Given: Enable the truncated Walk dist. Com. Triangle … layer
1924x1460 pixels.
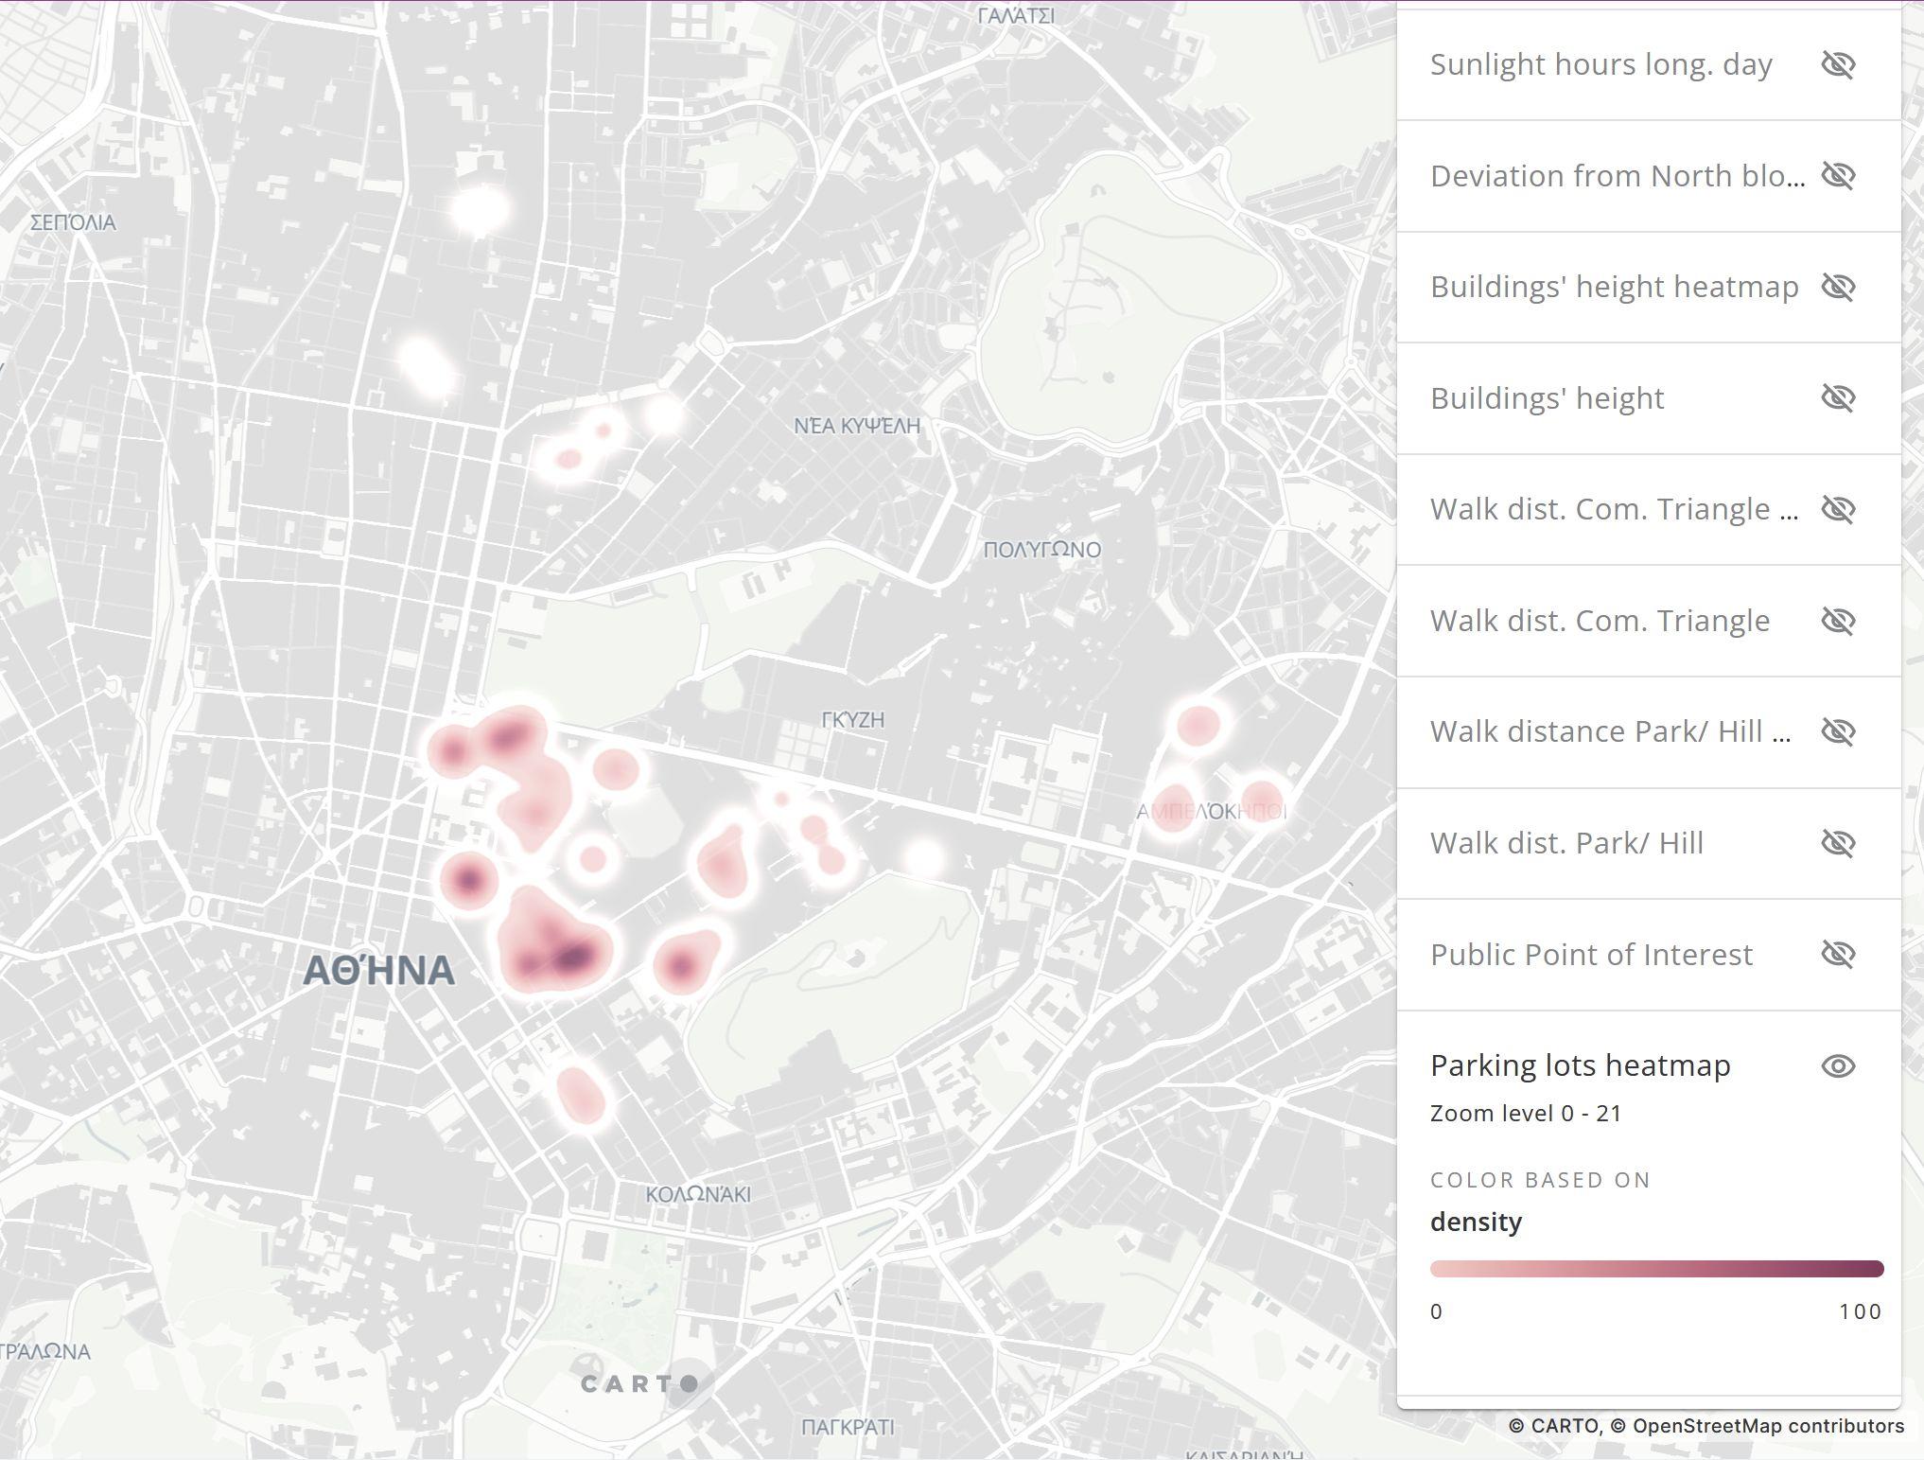Looking at the screenshot, I should point(1838,510).
